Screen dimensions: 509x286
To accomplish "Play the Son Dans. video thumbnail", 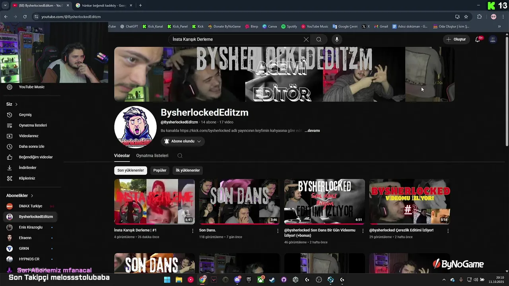I will 239,201.
